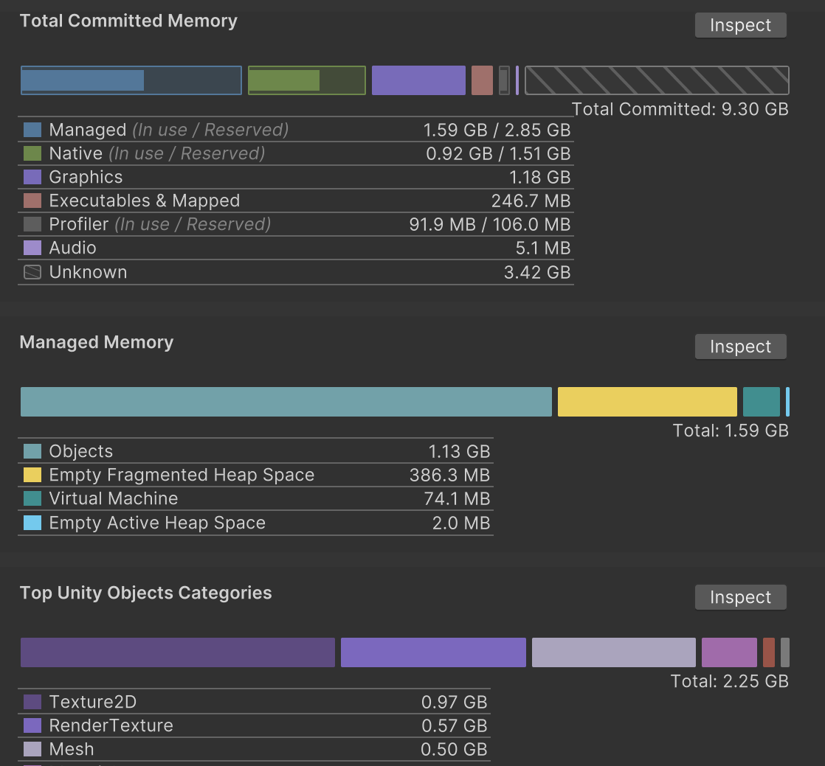Viewport: 825px width, 766px height.
Task: Select the Graphics memory color indicator
Action: (31, 177)
